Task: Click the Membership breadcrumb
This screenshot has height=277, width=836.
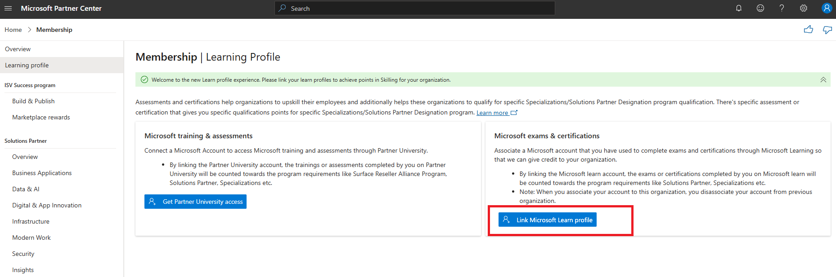Action: 54,30
